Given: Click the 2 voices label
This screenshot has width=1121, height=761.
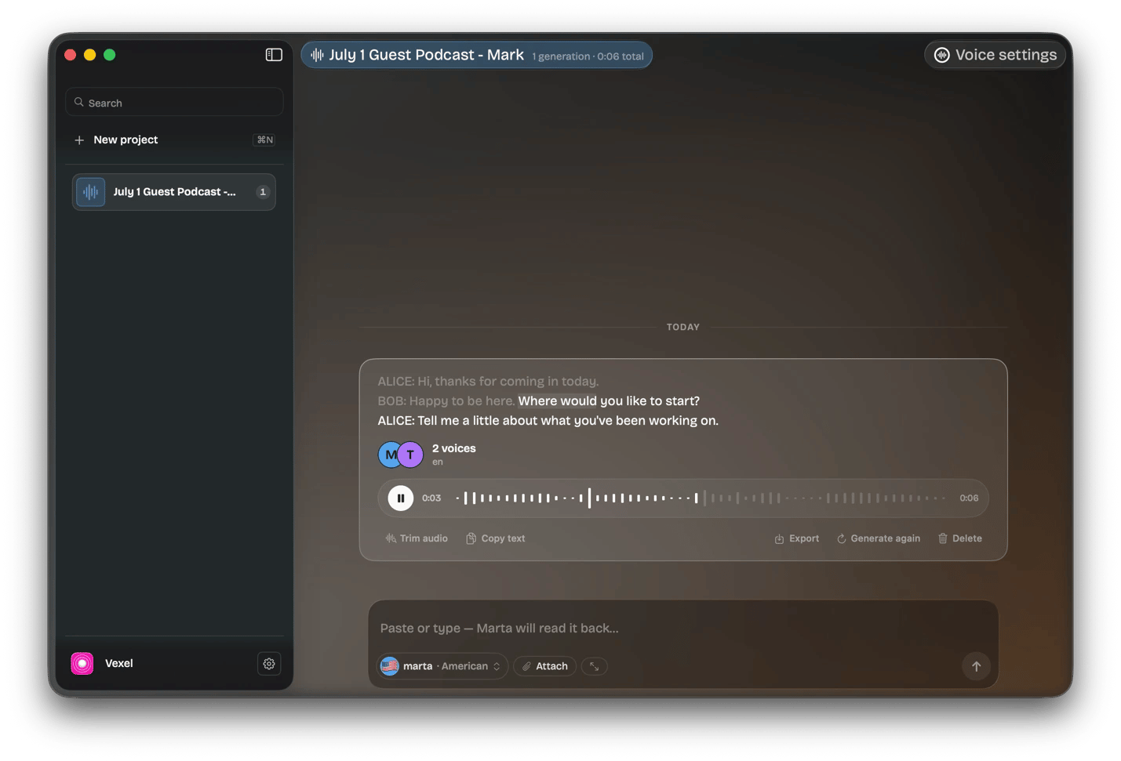Looking at the screenshot, I should coord(453,448).
